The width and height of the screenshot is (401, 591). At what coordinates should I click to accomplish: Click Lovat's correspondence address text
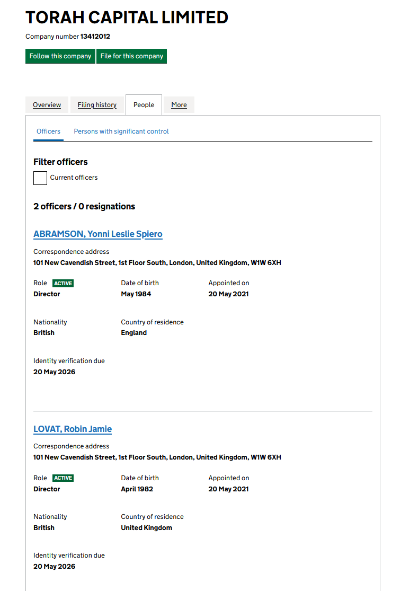157,457
